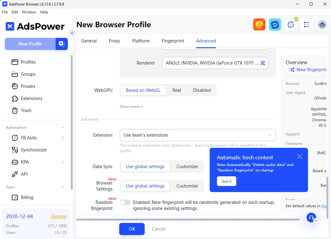Switch to the Fingerprint tab
Screen dimensions: 331x239
coord(173,41)
